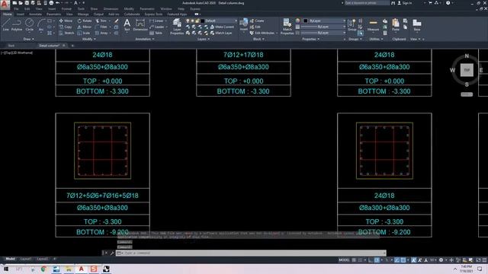
Task: Toggle MODEL space button in status bar
Action: coord(344,260)
